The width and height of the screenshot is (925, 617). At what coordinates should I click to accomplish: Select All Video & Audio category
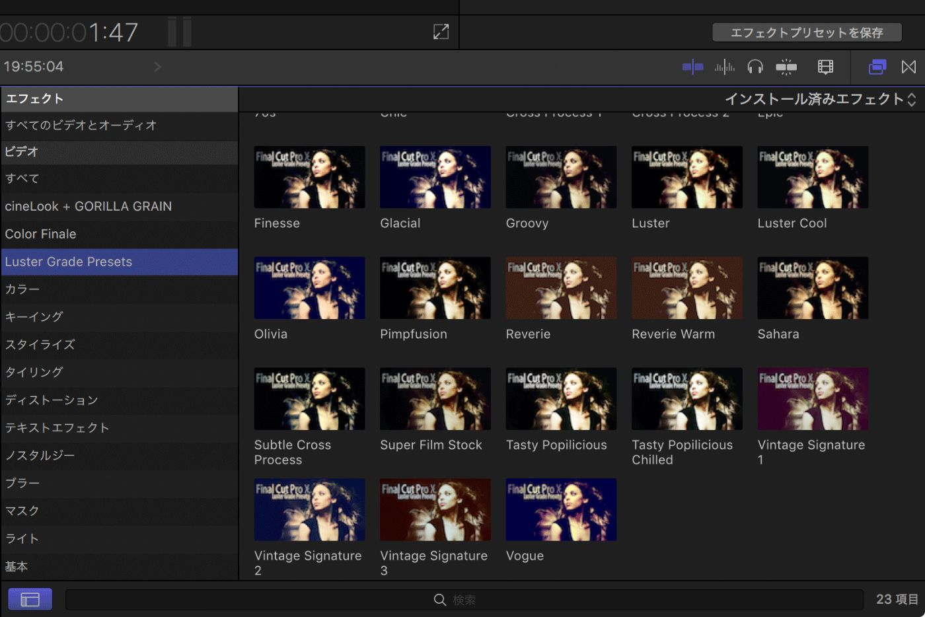pos(119,126)
